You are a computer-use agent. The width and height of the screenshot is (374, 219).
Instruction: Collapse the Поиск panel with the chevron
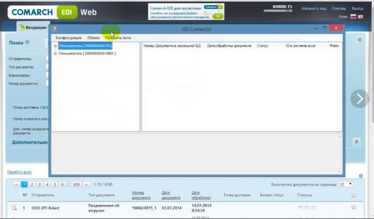(x=360, y=40)
